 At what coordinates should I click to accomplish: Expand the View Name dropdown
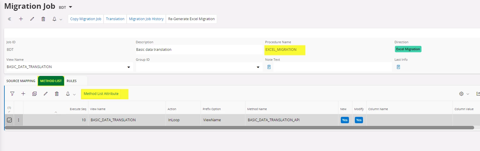click(x=128, y=67)
